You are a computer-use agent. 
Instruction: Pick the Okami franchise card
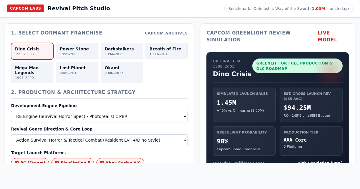[x=122, y=72]
